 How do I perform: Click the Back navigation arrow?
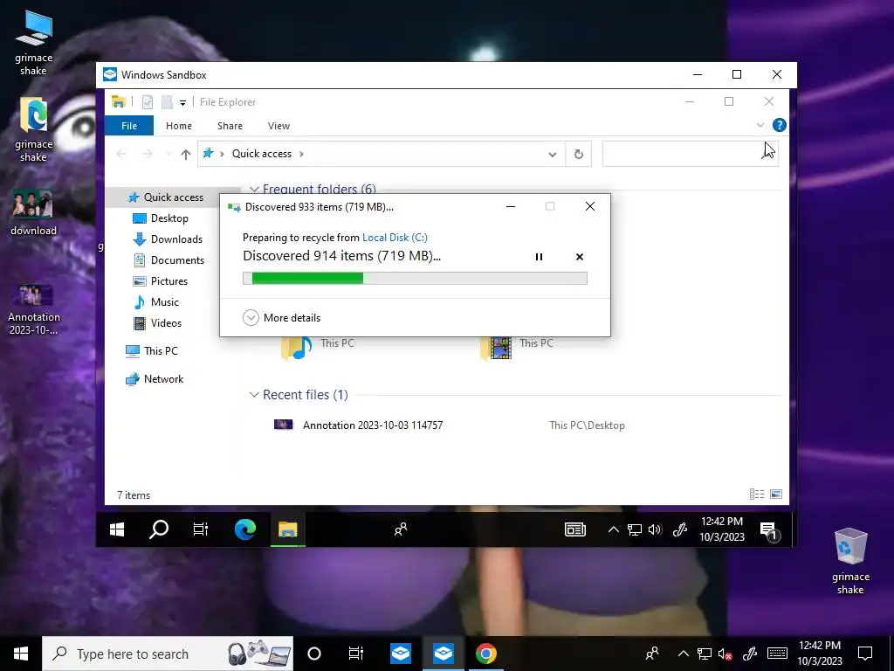(x=121, y=154)
